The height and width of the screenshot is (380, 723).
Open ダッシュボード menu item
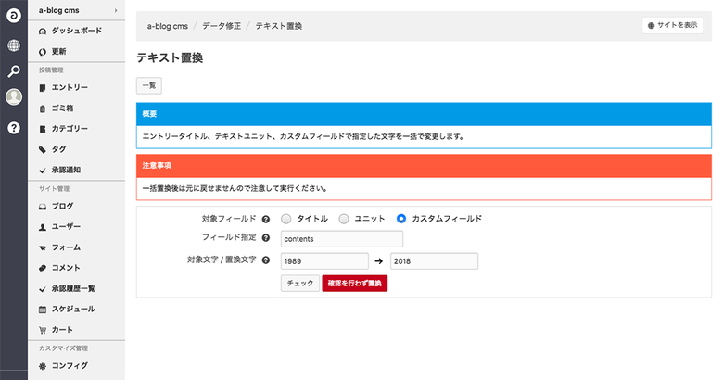pos(77,31)
